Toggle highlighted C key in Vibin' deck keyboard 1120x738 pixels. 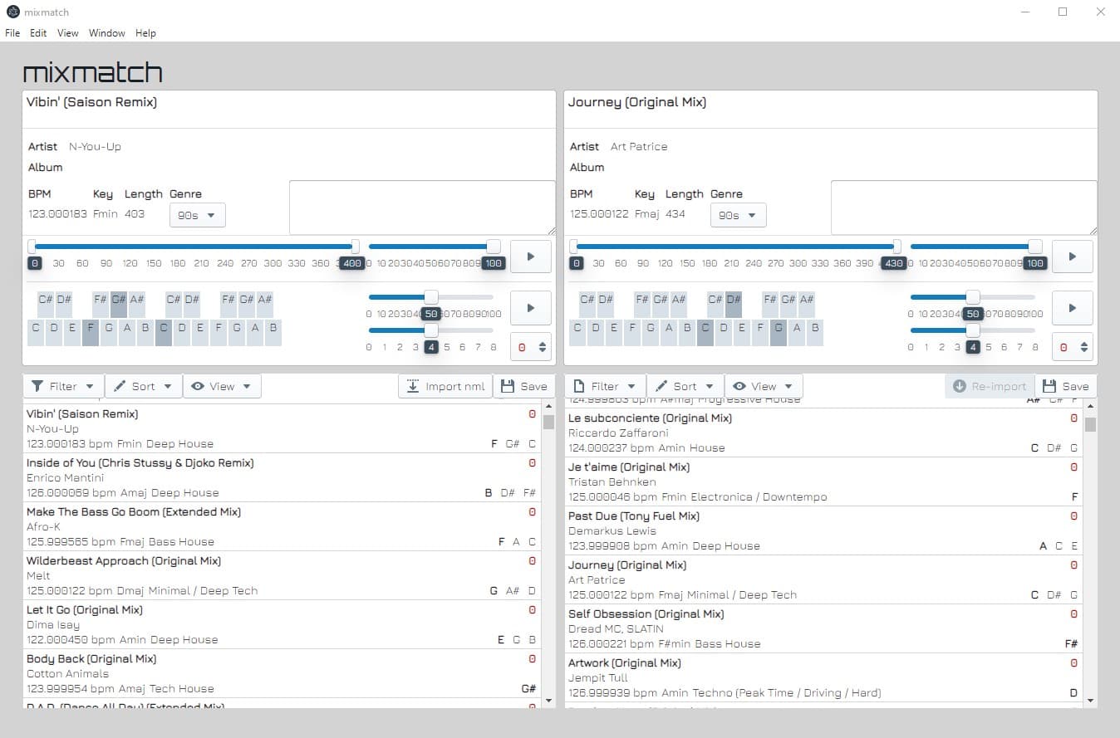(x=164, y=332)
